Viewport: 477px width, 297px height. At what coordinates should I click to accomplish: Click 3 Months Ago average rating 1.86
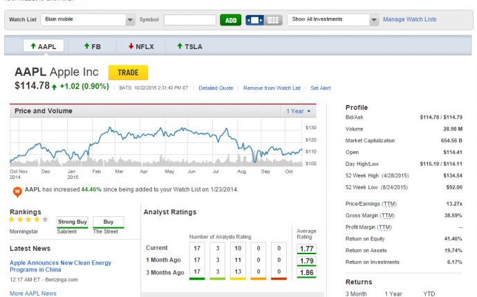(307, 273)
